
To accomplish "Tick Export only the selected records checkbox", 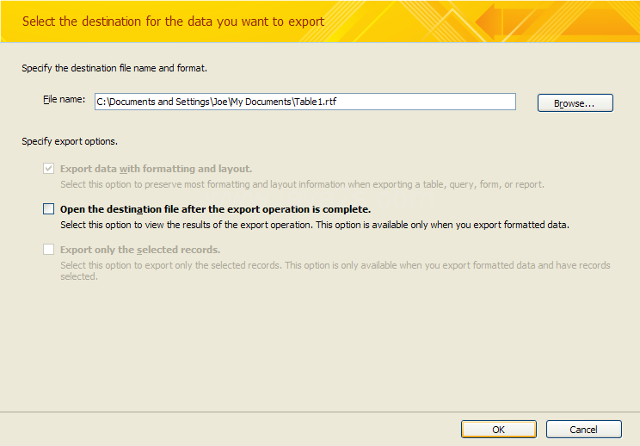I will point(48,249).
